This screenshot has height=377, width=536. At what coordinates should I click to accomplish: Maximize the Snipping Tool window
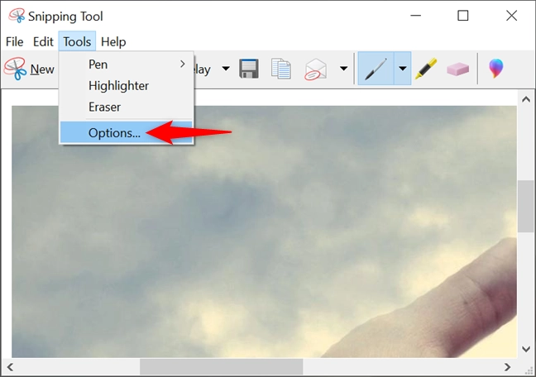(x=463, y=16)
